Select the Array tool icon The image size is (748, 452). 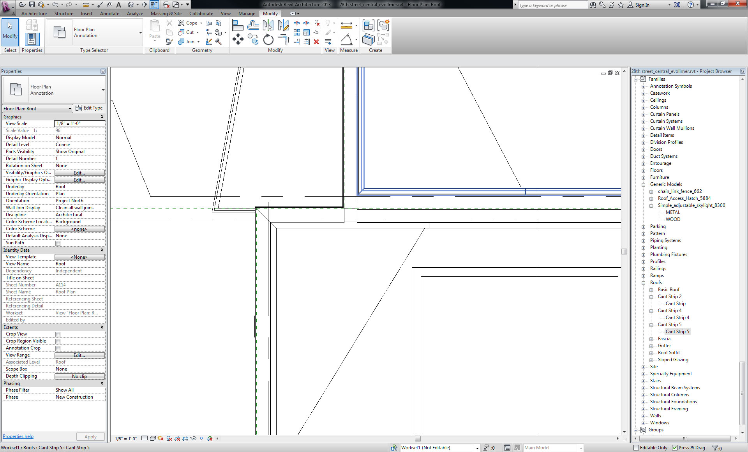pyautogui.click(x=297, y=32)
